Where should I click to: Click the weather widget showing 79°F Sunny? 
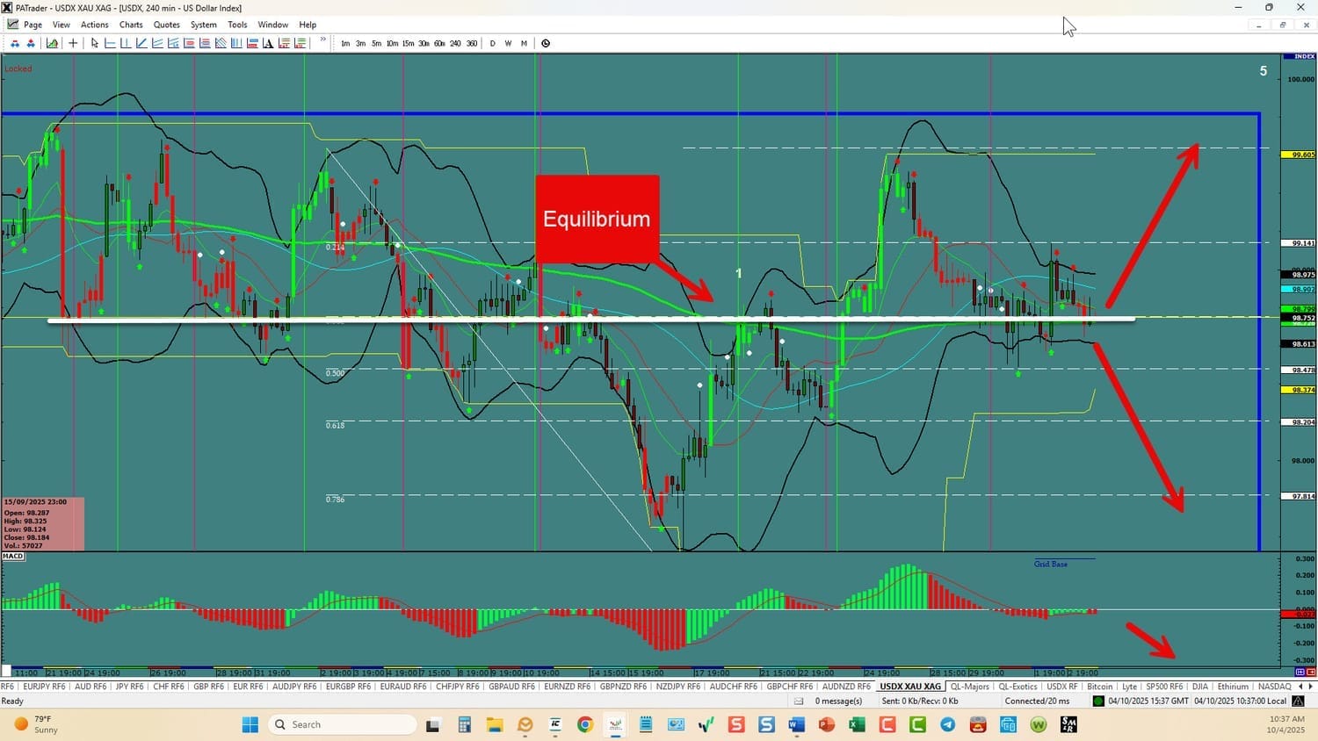click(x=35, y=724)
